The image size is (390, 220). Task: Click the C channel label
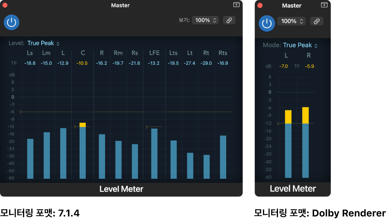click(83, 53)
